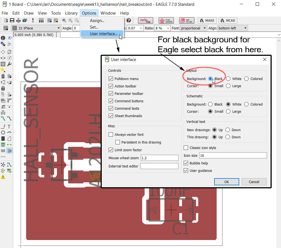Expand the command line history arrow
The width and height of the screenshot is (281, 248).
(x=279, y=35)
